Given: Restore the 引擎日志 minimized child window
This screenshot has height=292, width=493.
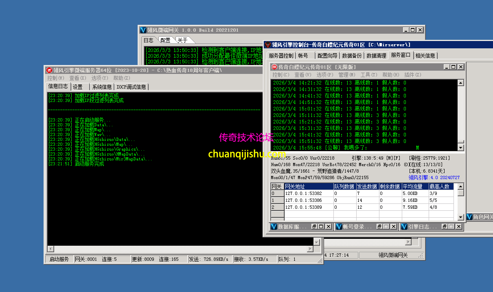Looking at the screenshot, I should point(445,227).
